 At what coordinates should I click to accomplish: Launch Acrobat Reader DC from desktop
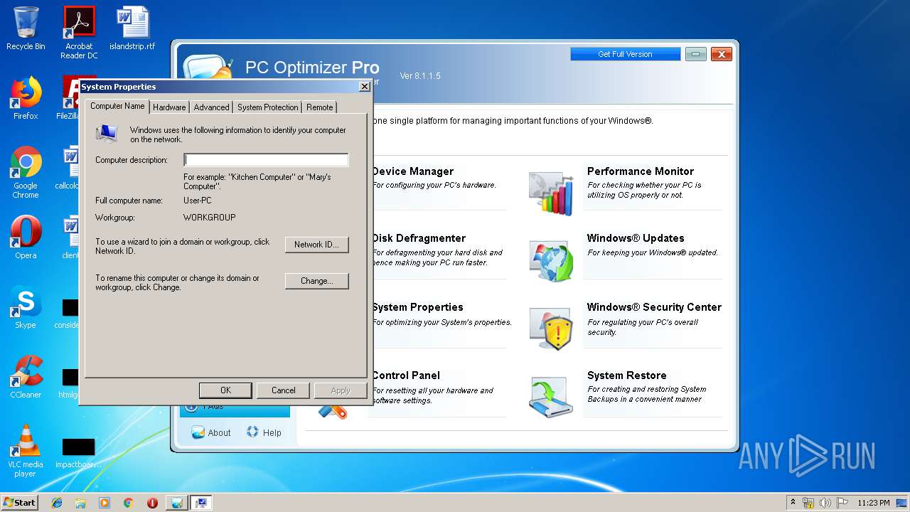coord(79,32)
